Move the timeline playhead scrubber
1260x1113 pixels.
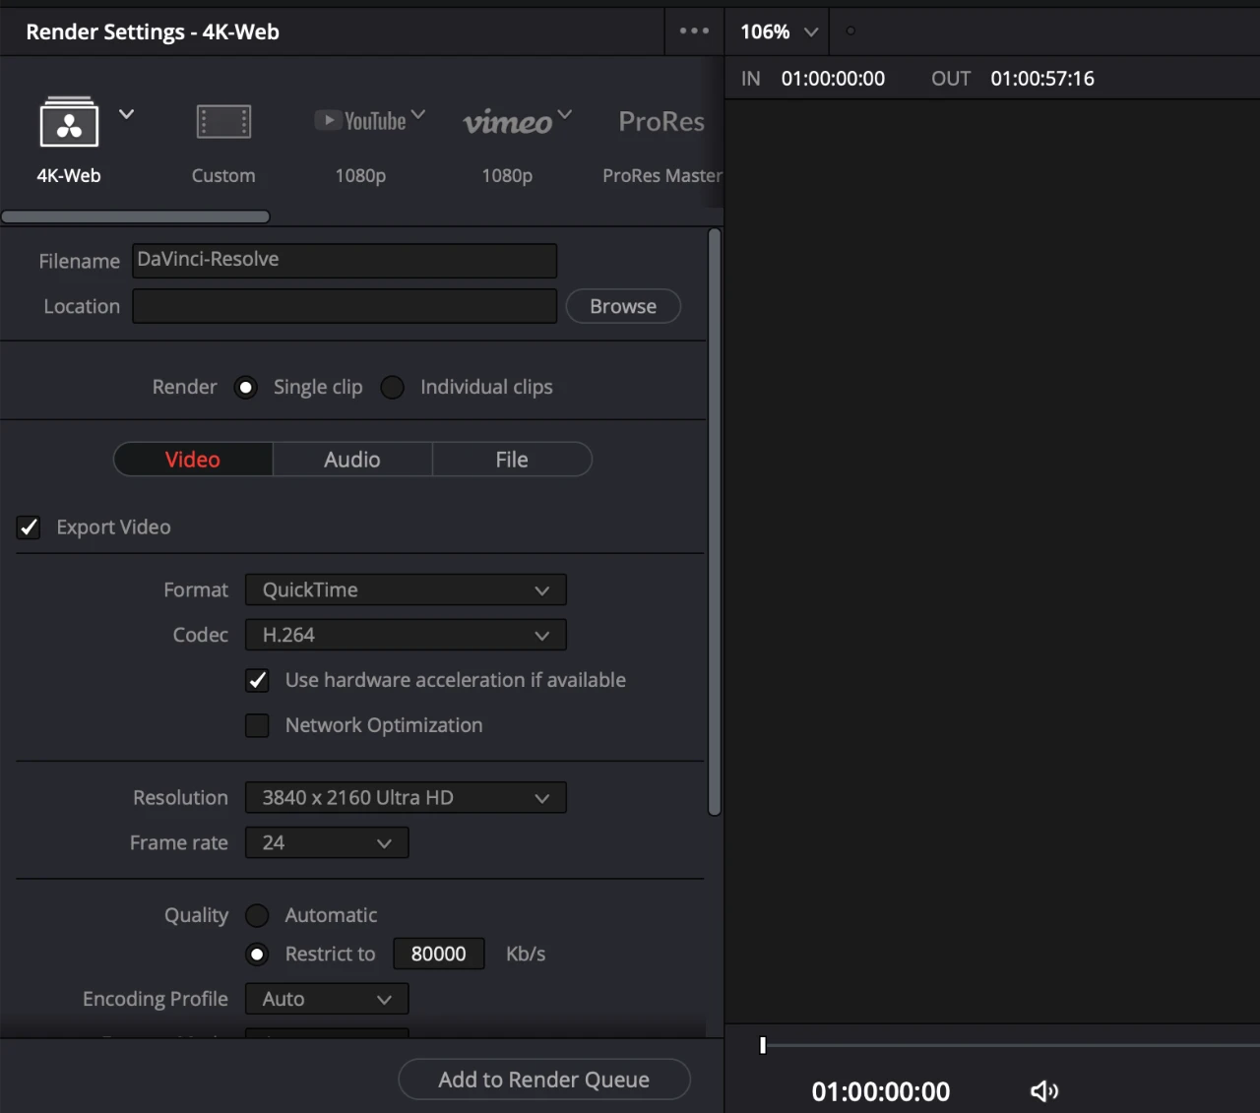point(762,1046)
